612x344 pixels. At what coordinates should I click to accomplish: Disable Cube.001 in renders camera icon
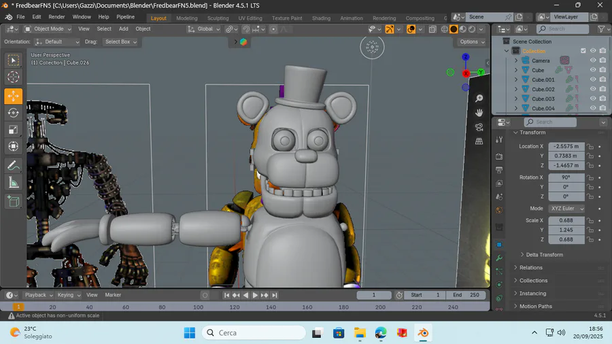602,79
